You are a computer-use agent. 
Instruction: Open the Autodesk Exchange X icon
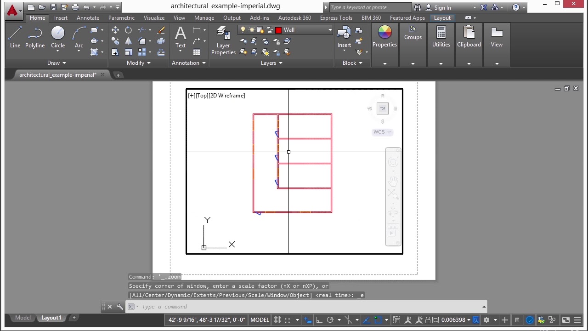pos(484,7)
